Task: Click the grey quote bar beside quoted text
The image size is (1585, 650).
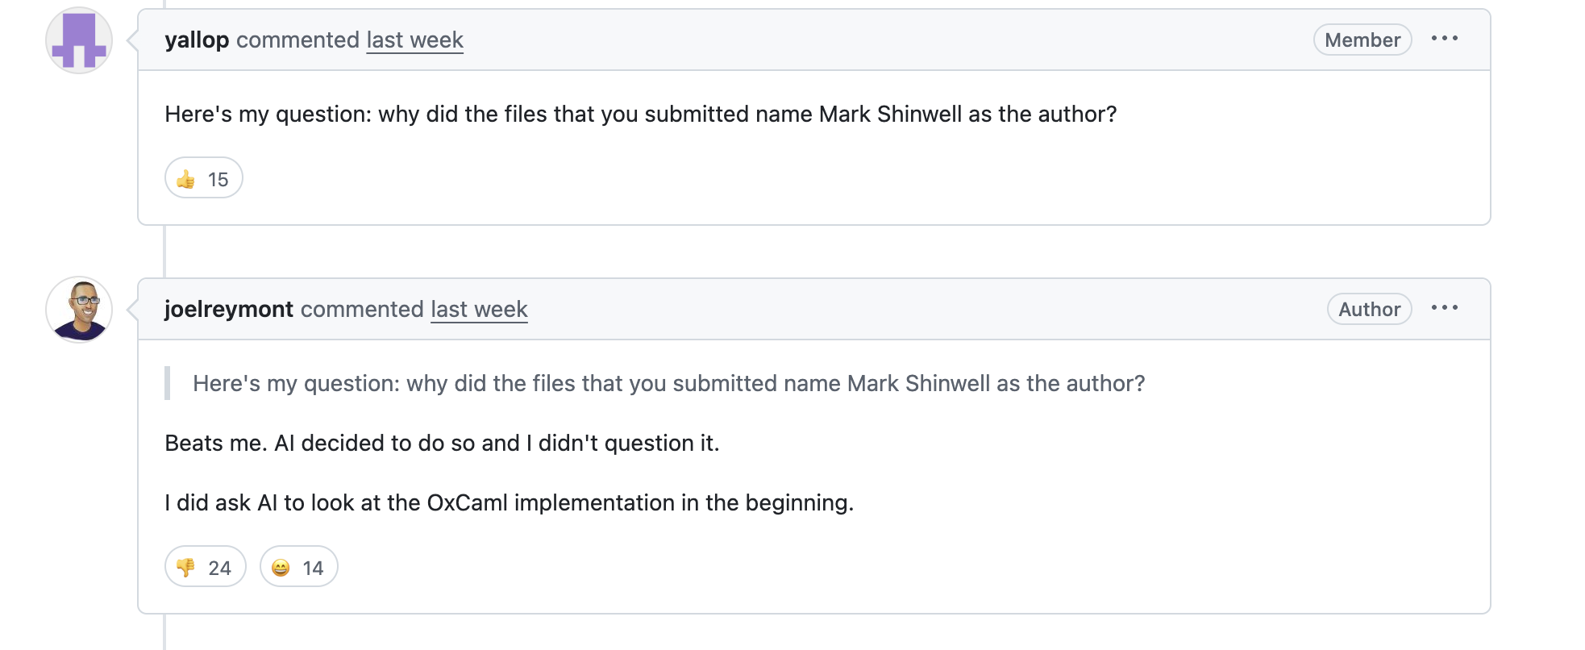Action: point(168,384)
